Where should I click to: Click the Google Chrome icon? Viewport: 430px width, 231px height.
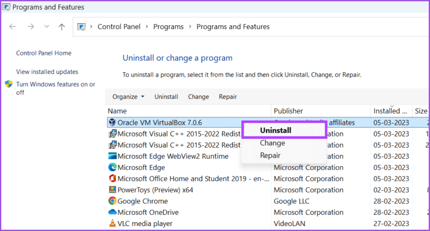click(112, 201)
